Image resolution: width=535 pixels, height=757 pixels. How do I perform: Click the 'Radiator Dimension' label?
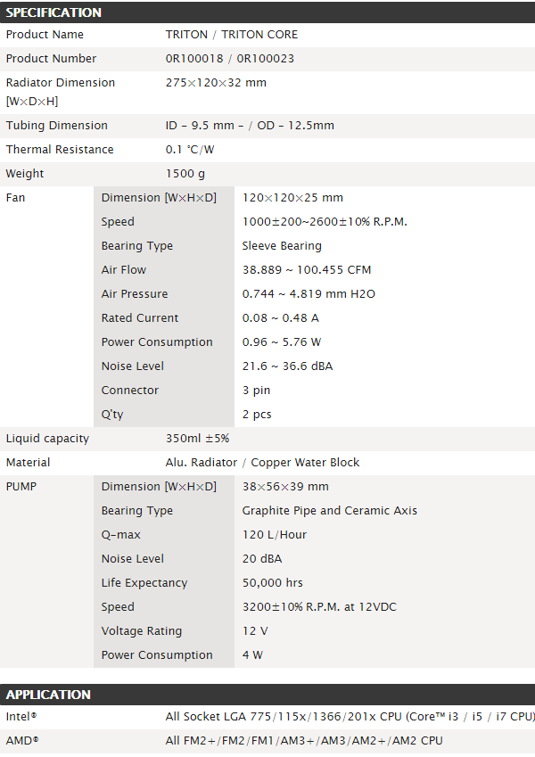tap(61, 83)
